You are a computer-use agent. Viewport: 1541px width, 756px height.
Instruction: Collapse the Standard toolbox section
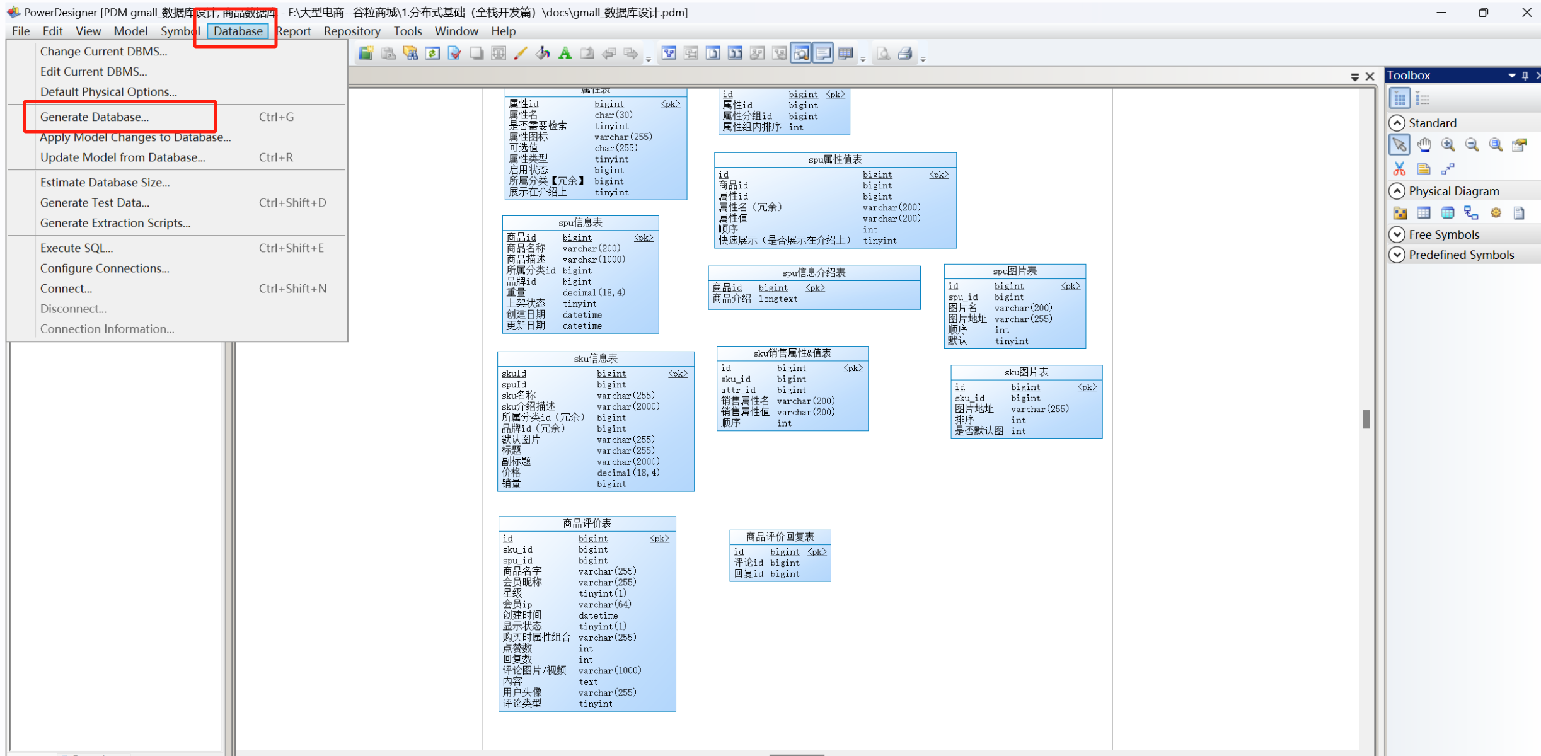(1397, 123)
